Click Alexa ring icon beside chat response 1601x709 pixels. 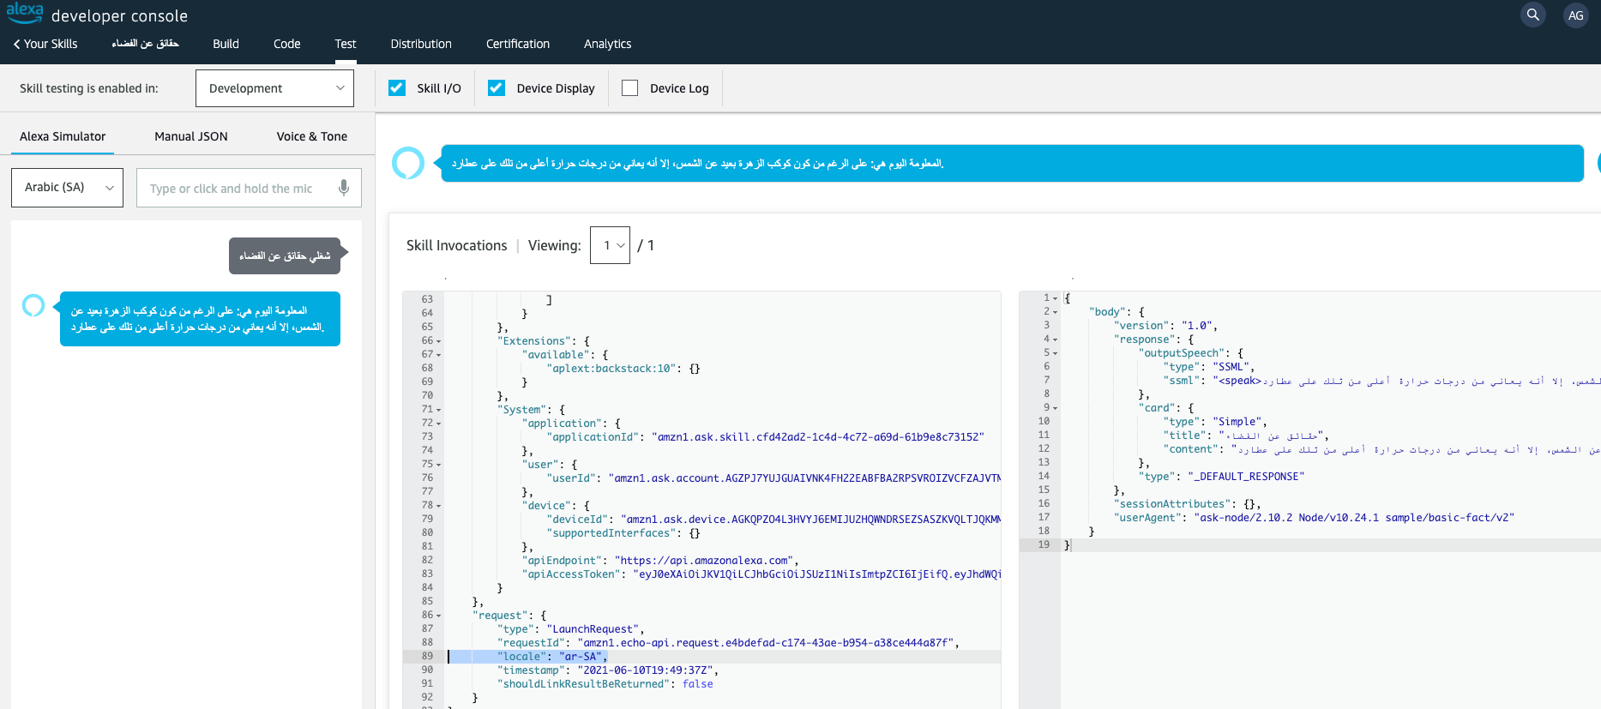33,305
